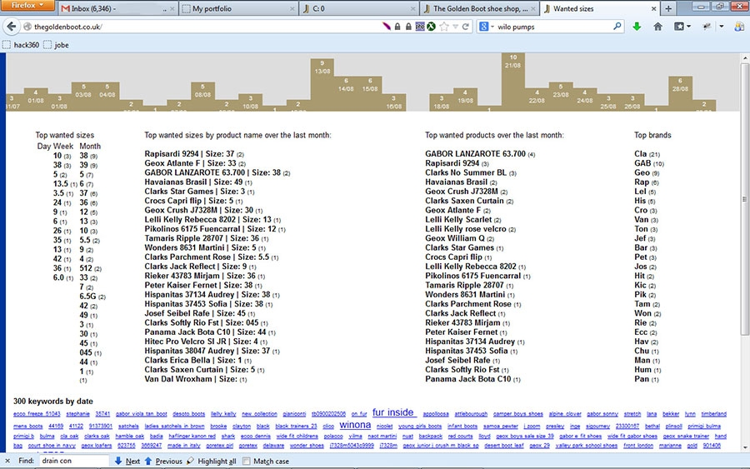Open 'valley park school shoes' keyword link
750x469 pixels.
[587, 445]
